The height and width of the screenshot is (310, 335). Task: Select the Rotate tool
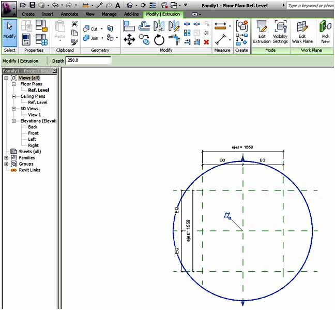[159, 40]
